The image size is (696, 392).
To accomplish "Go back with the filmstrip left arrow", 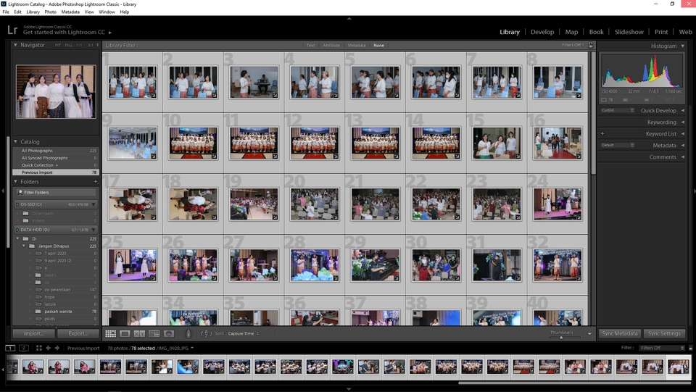I will click(x=49, y=348).
